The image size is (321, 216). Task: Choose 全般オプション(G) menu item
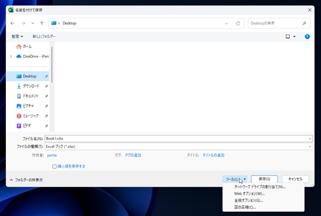(x=263, y=200)
